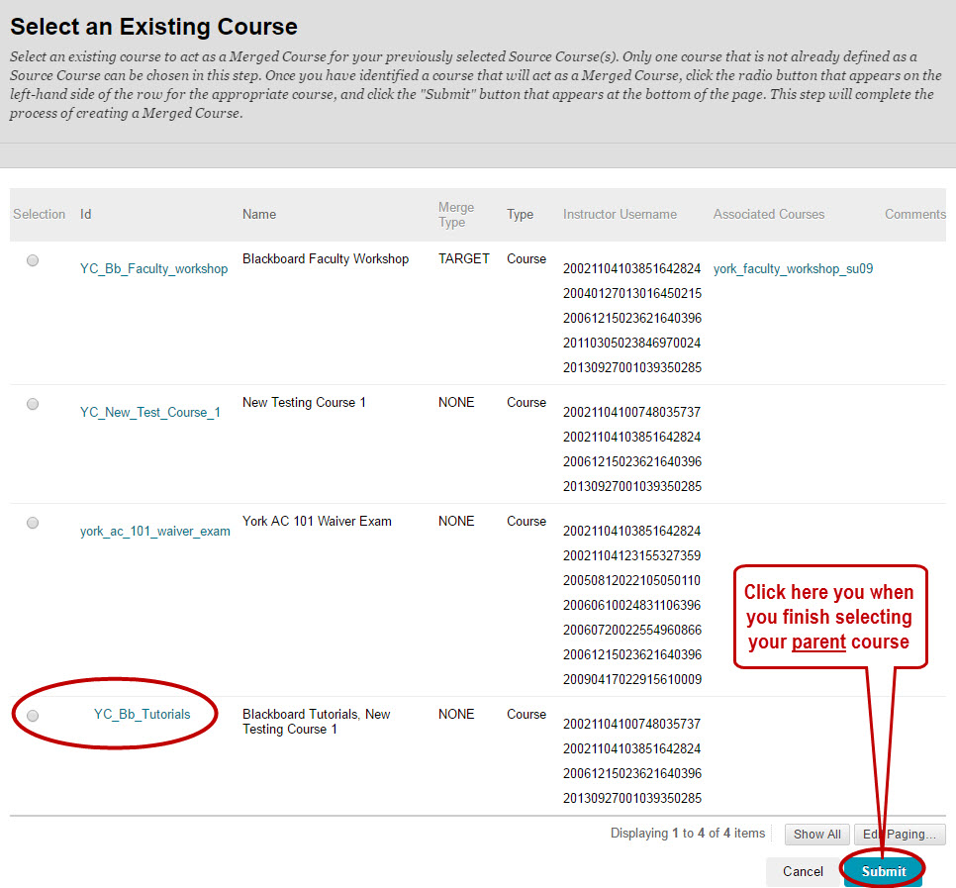Sort by the Id column header
Image resolution: width=956 pixels, height=888 pixels.
tap(86, 215)
